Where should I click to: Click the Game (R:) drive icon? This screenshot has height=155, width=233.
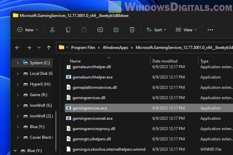point(26,95)
